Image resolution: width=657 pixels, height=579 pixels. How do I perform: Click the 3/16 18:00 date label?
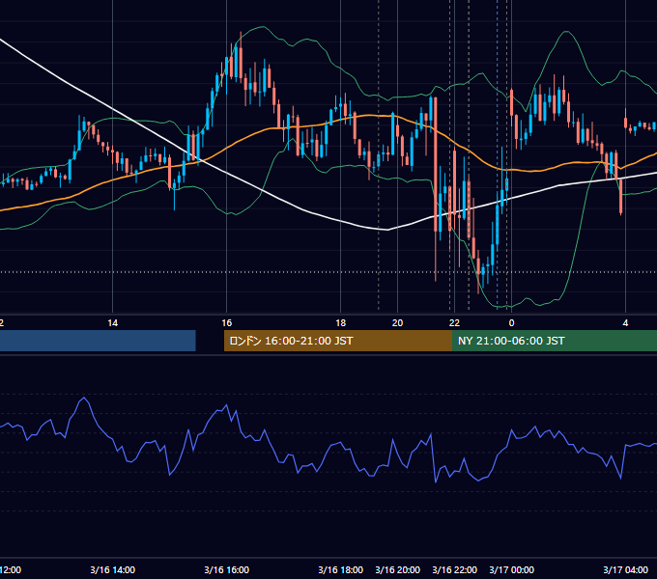click(341, 569)
